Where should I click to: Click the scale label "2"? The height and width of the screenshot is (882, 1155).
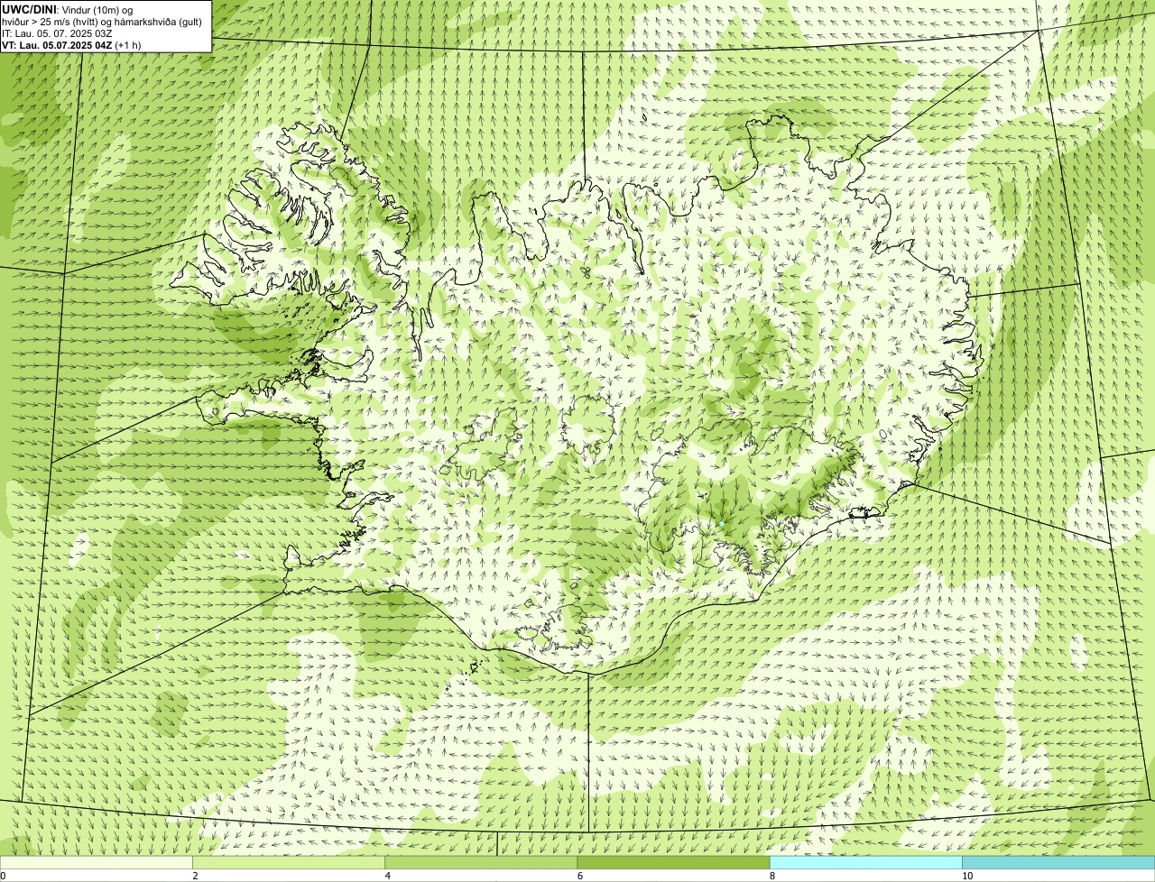point(195,876)
